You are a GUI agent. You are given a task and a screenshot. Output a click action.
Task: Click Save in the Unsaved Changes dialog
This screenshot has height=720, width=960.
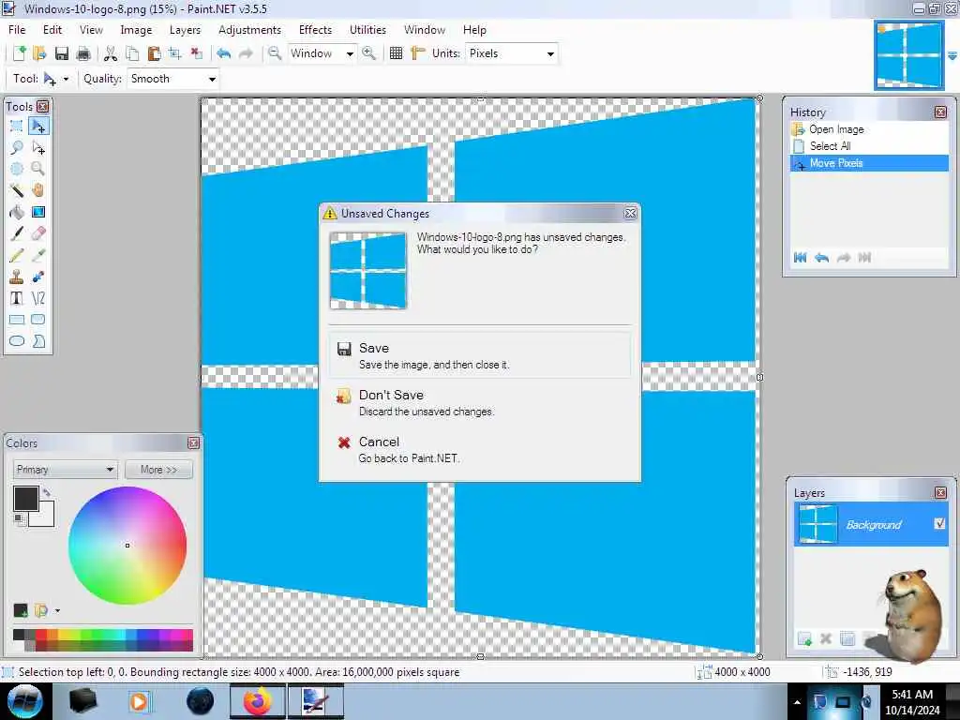480,355
